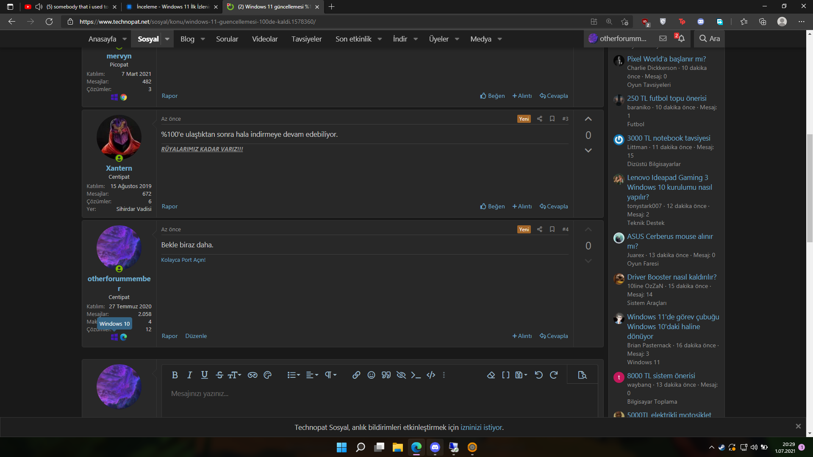Open the Tavsiyeler menu item

coord(306,39)
